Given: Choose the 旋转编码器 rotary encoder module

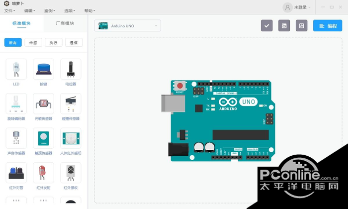Looking at the screenshot, I should click(x=16, y=104).
